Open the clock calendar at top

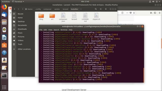[x=85, y=2]
